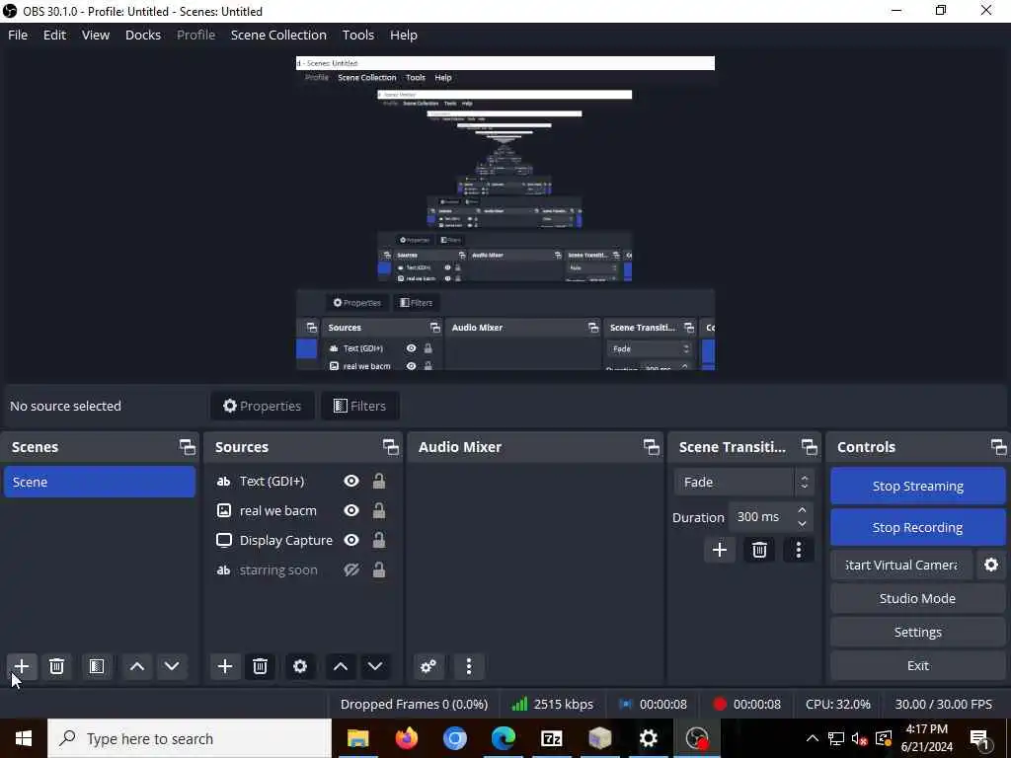Open the Docks menu

pyautogui.click(x=143, y=35)
